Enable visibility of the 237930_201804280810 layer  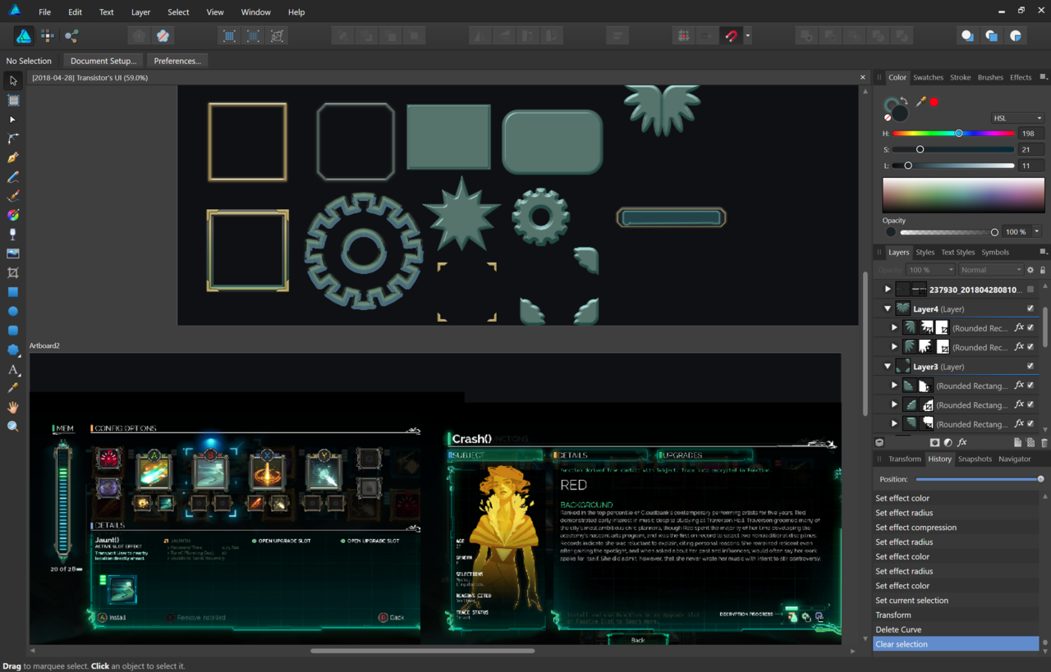[x=1030, y=290]
